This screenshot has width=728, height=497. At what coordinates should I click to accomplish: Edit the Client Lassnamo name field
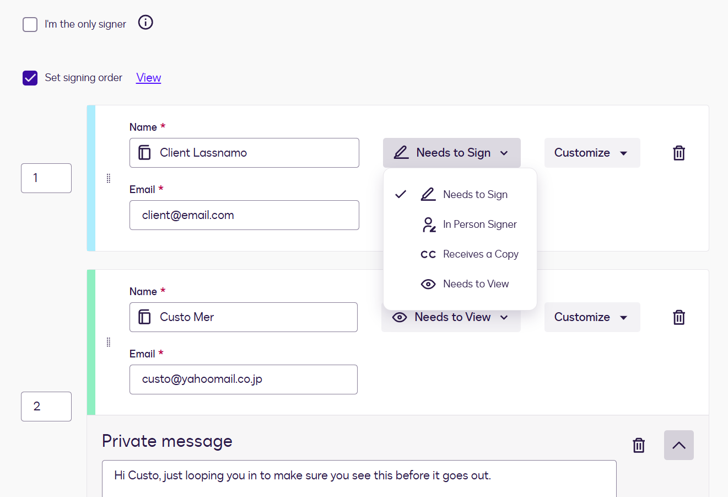tap(244, 153)
